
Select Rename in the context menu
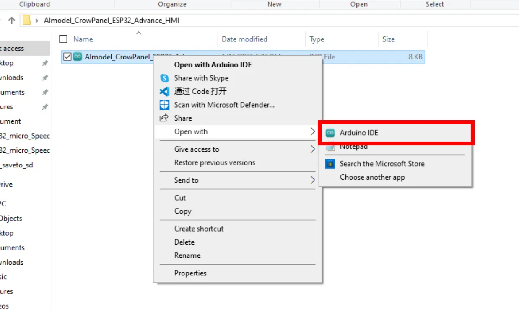tap(187, 255)
